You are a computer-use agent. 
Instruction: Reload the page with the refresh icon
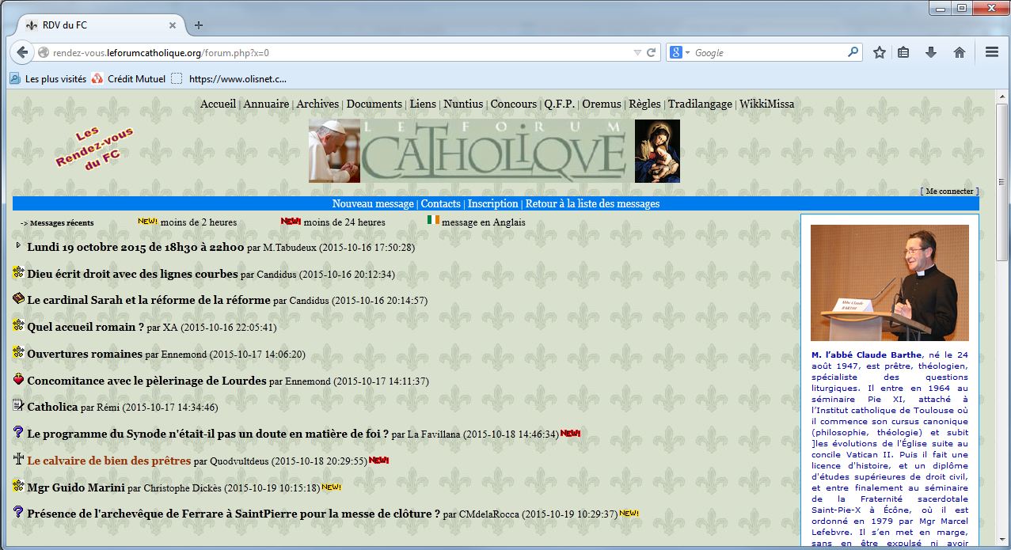(652, 53)
